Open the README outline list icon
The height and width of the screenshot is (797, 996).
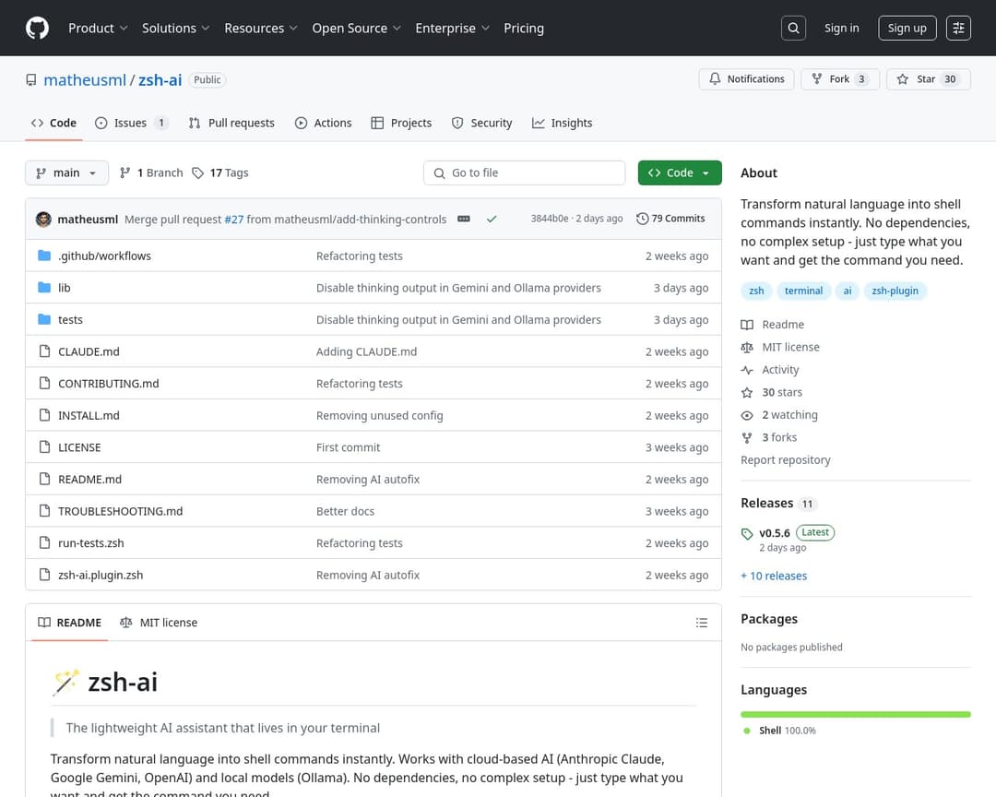(701, 623)
